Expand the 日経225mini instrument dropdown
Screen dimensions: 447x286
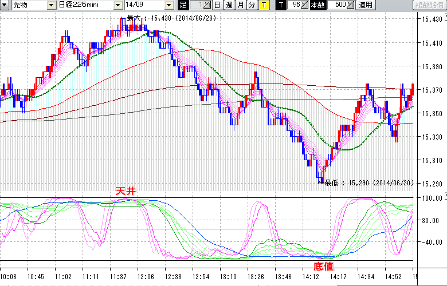pos(118,5)
